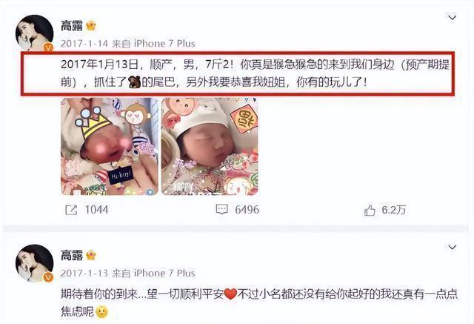Click the monkey emoji in the post text
The image size is (474, 324).
click(x=134, y=82)
